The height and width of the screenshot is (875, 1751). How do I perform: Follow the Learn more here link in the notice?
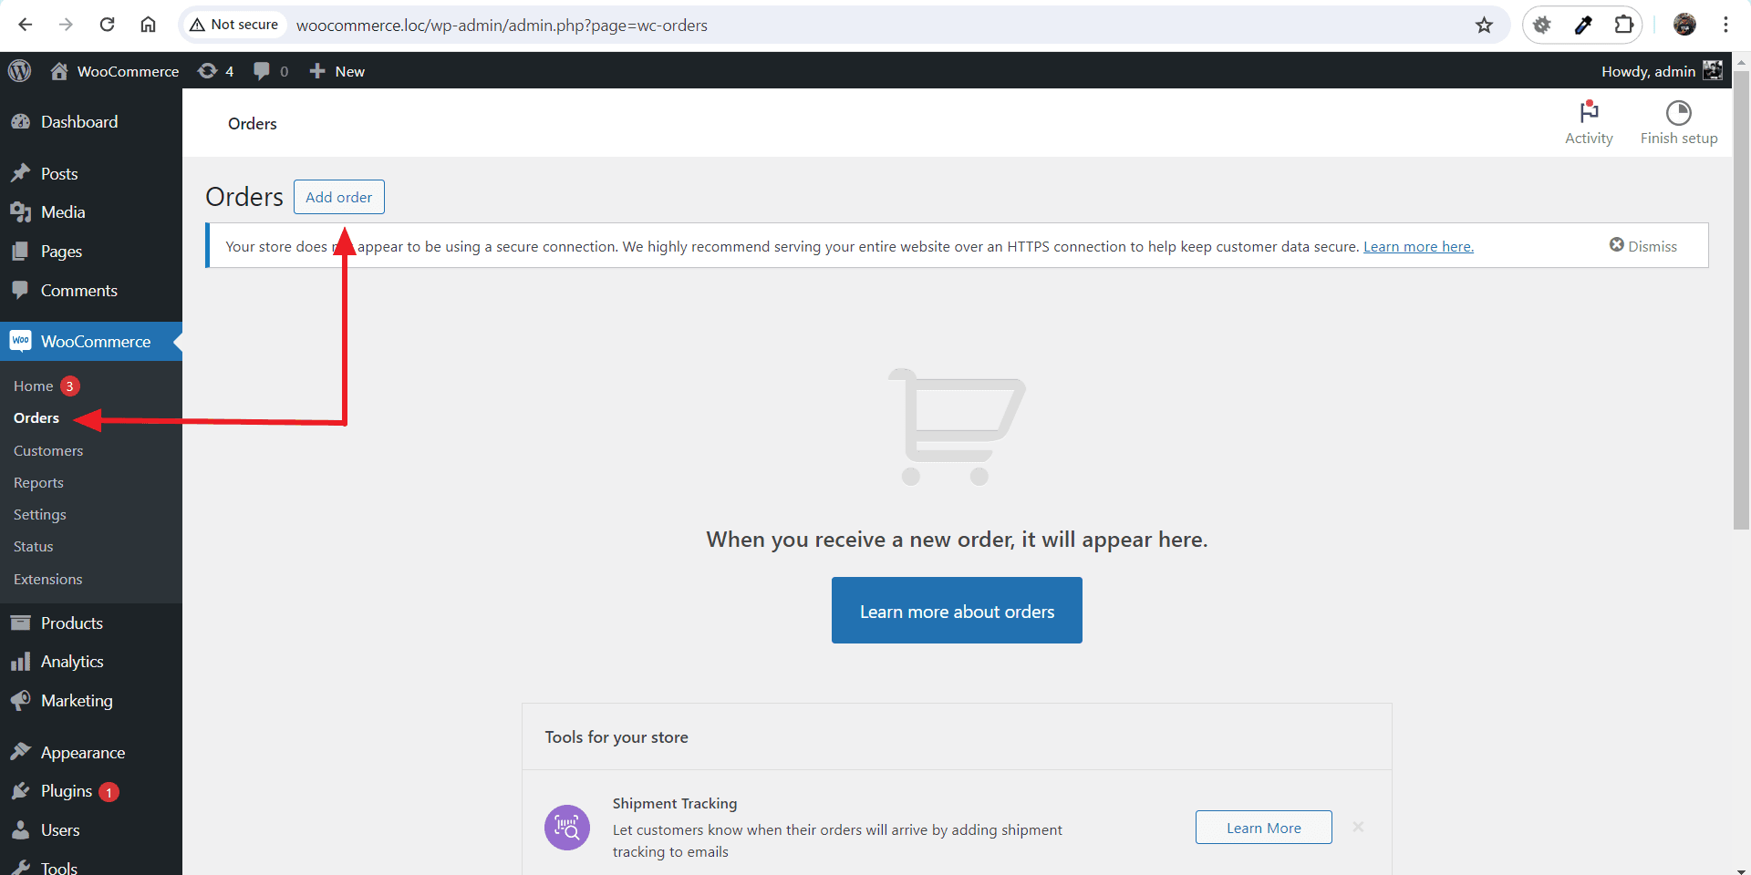tap(1417, 246)
